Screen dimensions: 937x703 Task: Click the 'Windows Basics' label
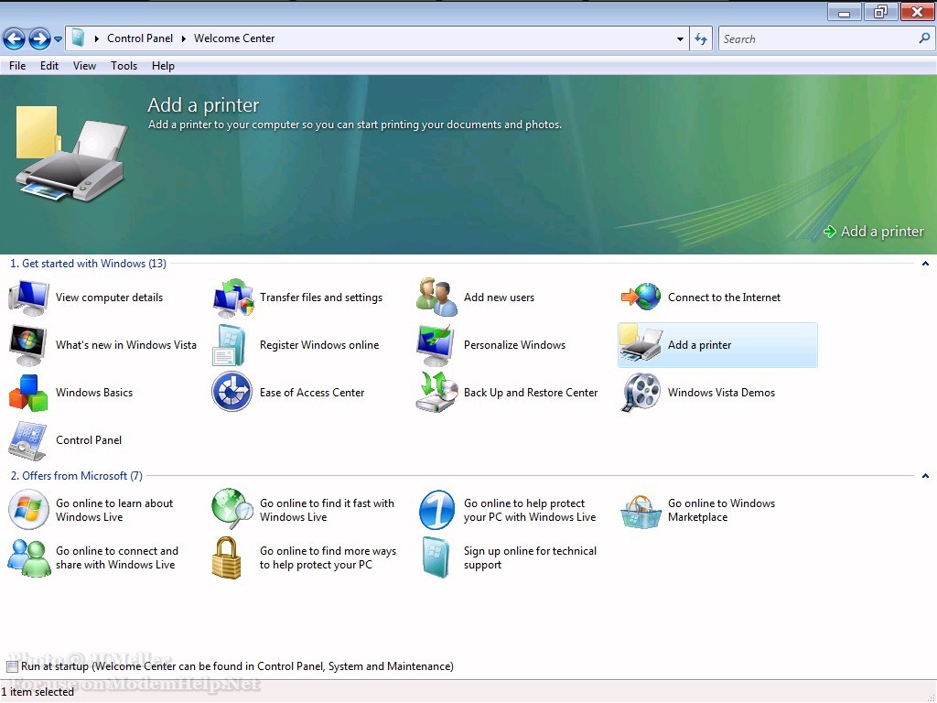coord(94,393)
